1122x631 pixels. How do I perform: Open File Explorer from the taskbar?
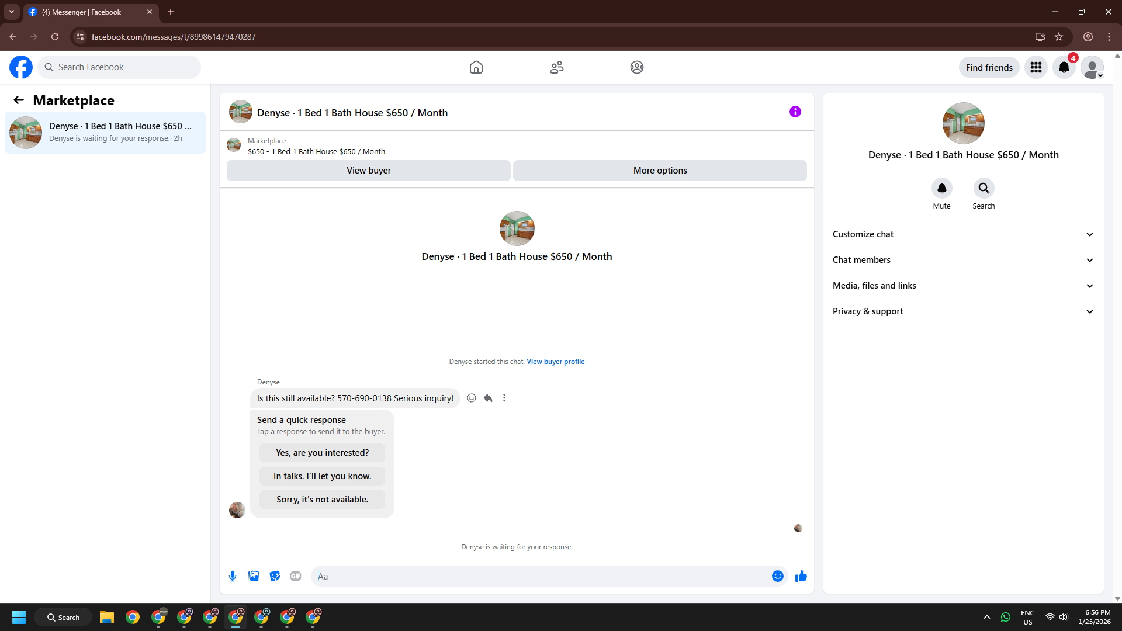tap(106, 617)
